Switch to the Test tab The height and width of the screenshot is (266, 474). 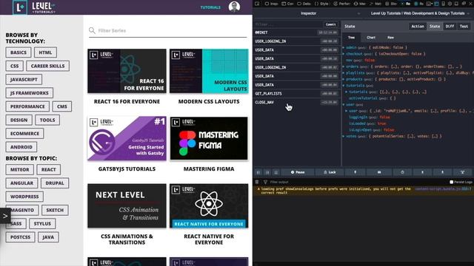[464, 27]
